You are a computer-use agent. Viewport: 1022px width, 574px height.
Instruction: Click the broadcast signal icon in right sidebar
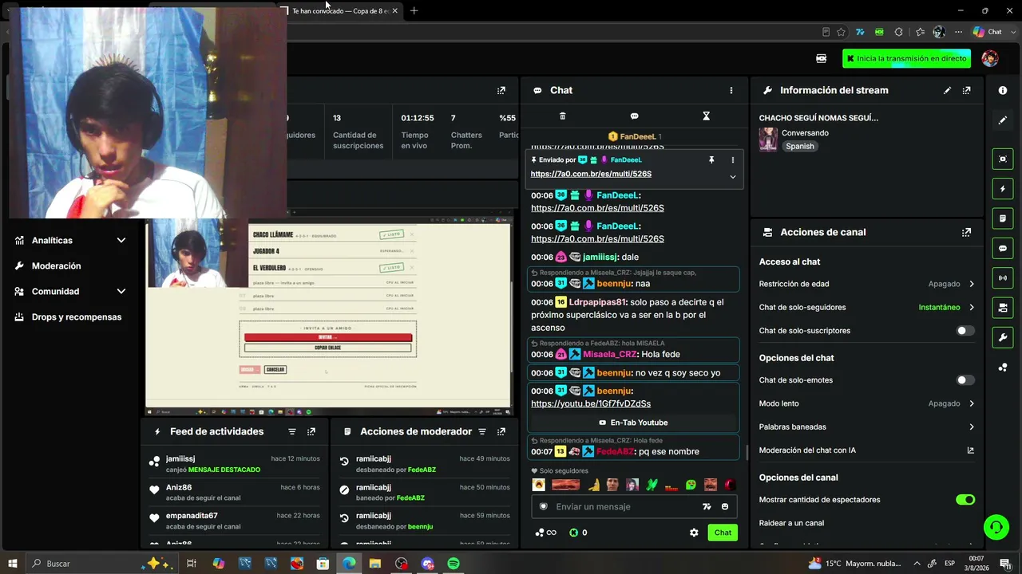(1003, 278)
